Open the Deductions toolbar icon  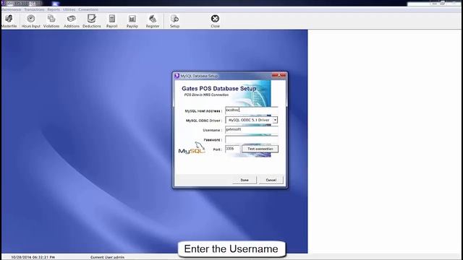pos(92,21)
